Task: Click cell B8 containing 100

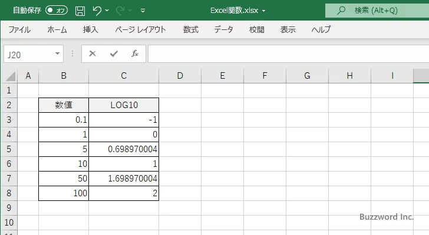Action: tap(64, 193)
